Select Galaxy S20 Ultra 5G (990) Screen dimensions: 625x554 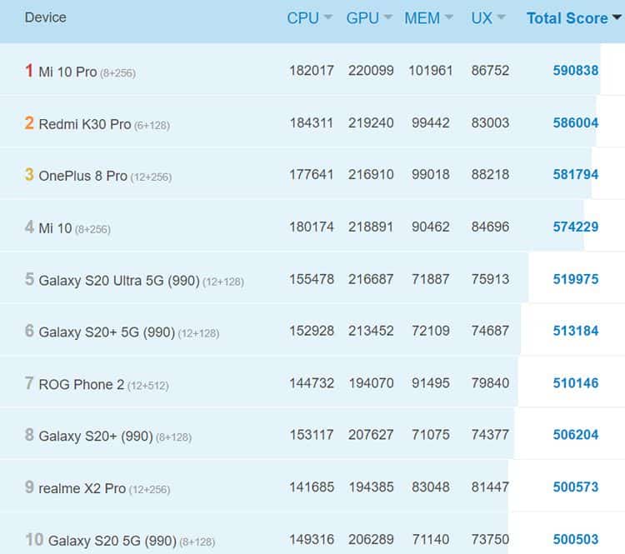pos(118,281)
